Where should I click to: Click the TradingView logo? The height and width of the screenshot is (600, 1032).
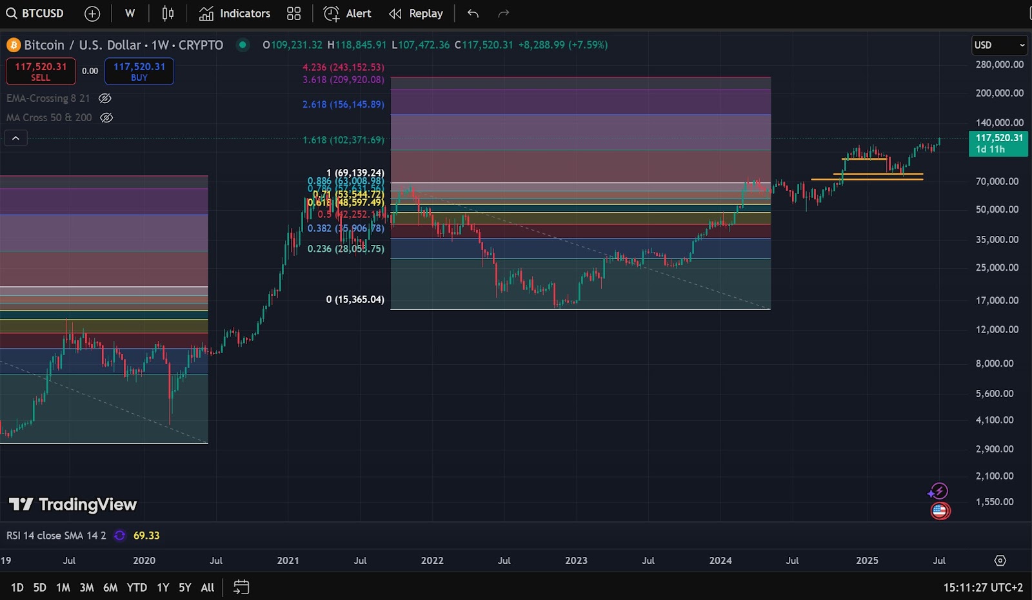click(x=73, y=505)
